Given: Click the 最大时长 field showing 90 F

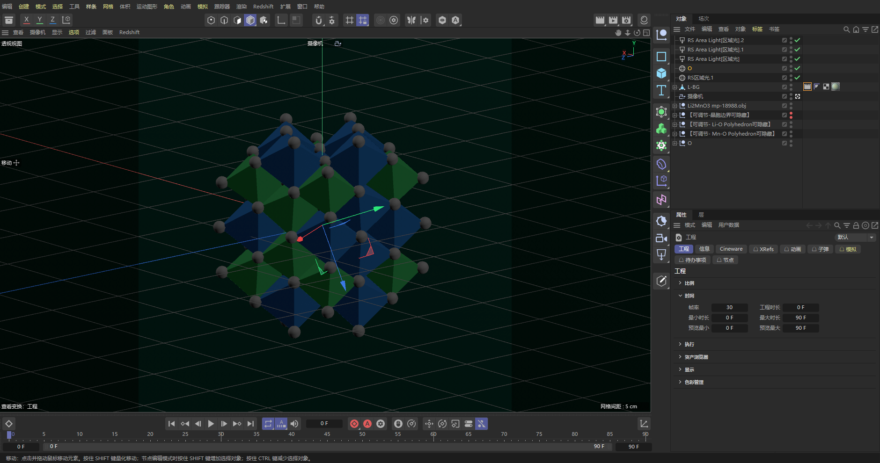Looking at the screenshot, I should [x=801, y=318].
